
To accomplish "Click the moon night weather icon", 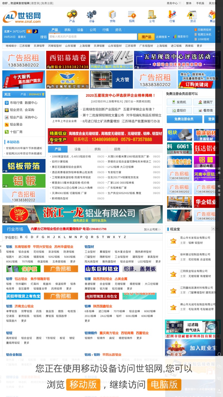I will click(x=35, y=31).
